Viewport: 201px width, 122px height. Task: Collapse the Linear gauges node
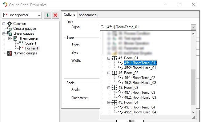[x=4, y=34]
